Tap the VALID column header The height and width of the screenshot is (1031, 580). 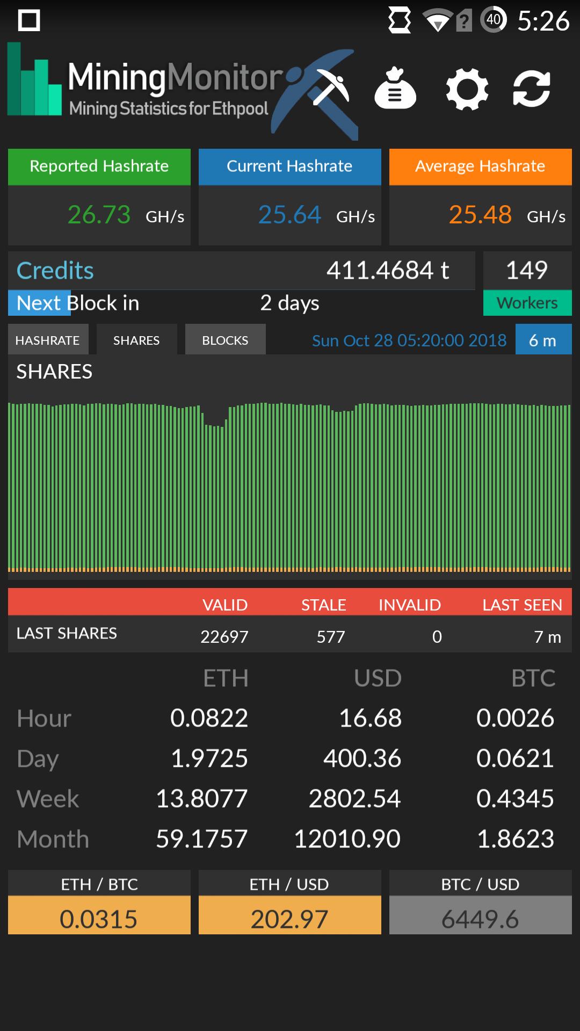click(x=225, y=605)
